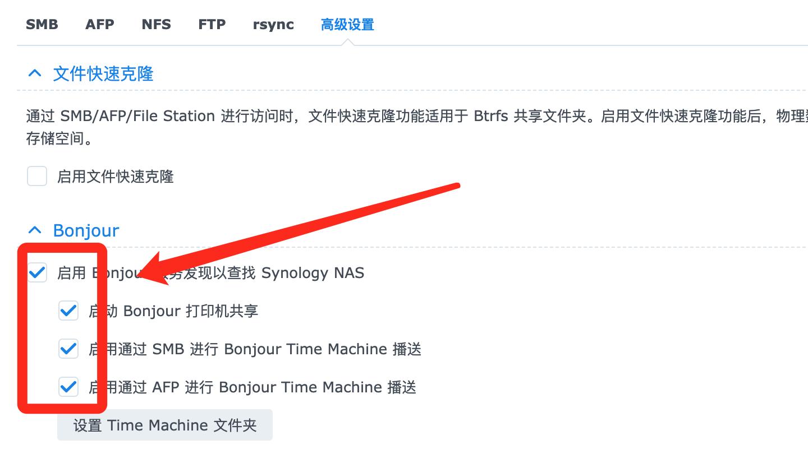Disable SMB Bonjour Time Machine broadcast checkbox

[x=68, y=349]
